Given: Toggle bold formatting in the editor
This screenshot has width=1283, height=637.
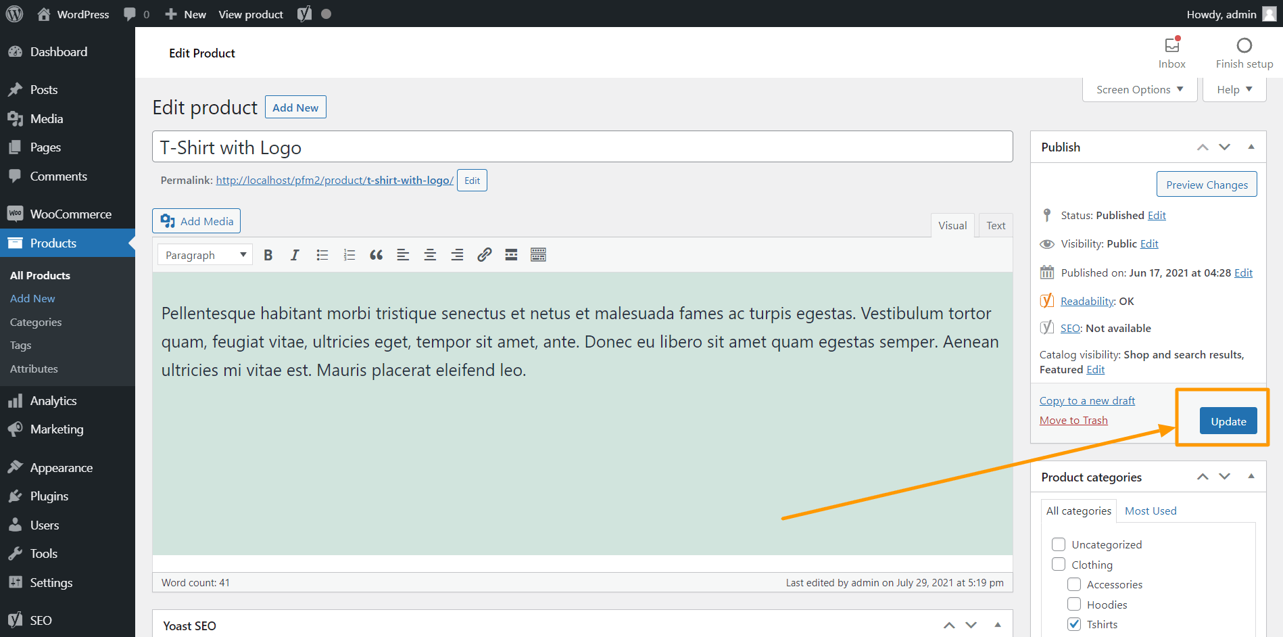Looking at the screenshot, I should coord(268,255).
